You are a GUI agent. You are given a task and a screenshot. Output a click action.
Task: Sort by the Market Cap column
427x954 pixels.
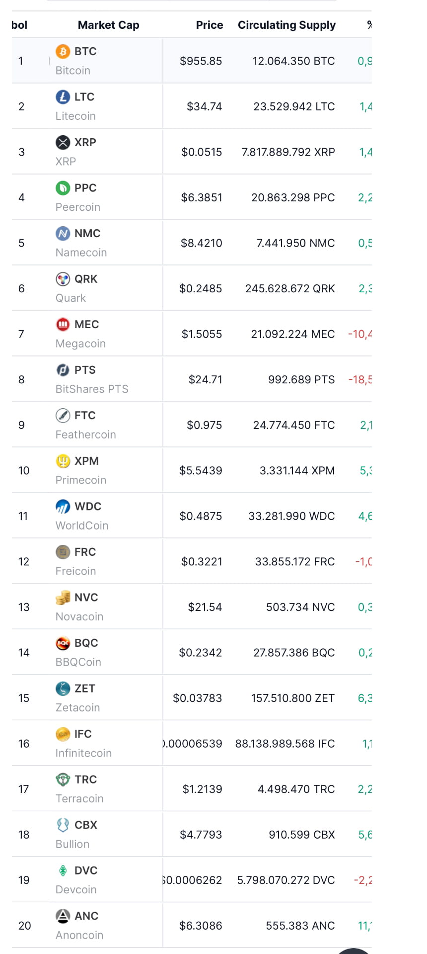pos(108,25)
